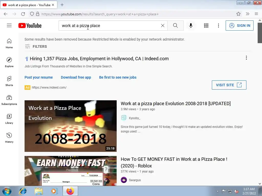Screen dimensions: 262x196
Task: Select the work at a pizza place tab
Action: tap(29, 5)
